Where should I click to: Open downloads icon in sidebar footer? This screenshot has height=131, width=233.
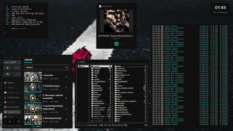click(9, 126)
